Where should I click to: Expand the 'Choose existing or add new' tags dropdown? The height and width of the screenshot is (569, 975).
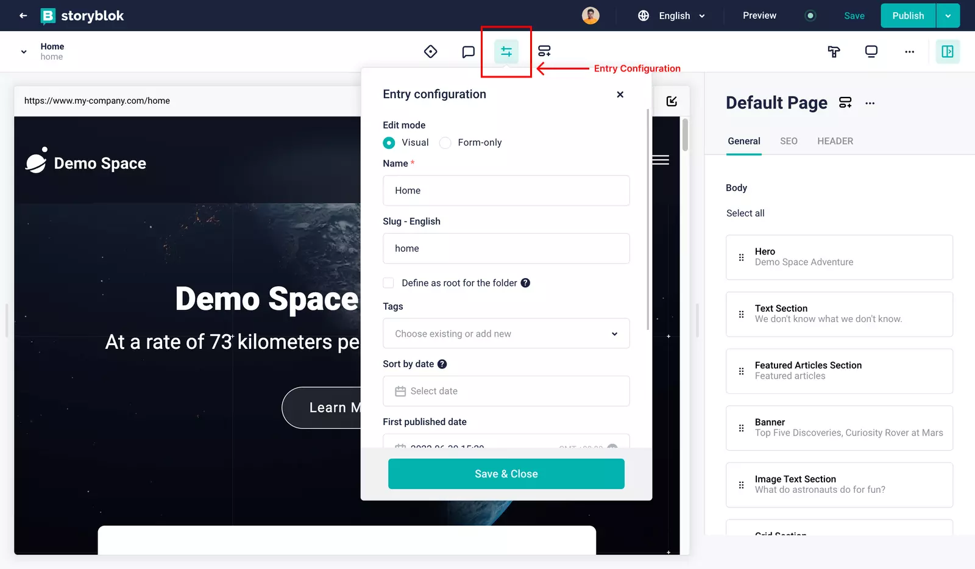506,334
